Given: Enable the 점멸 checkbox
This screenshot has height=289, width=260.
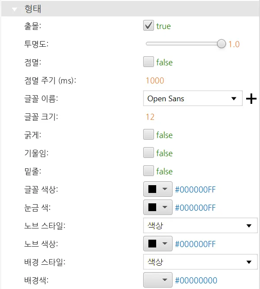Looking at the screenshot, I should (148, 62).
